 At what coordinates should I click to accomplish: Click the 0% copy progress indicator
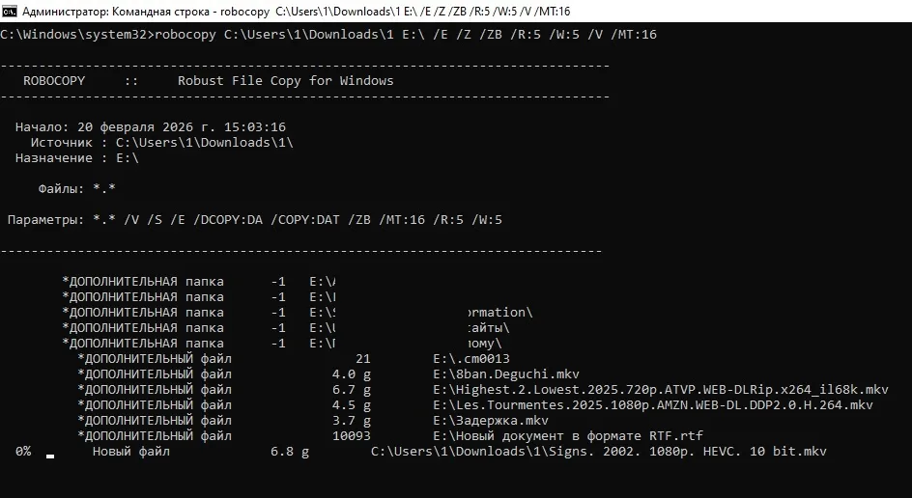(x=23, y=452)
